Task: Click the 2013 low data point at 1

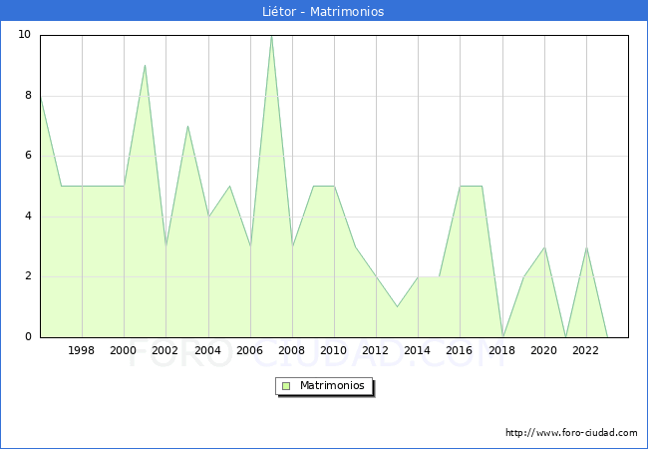Action: point(397,306)
